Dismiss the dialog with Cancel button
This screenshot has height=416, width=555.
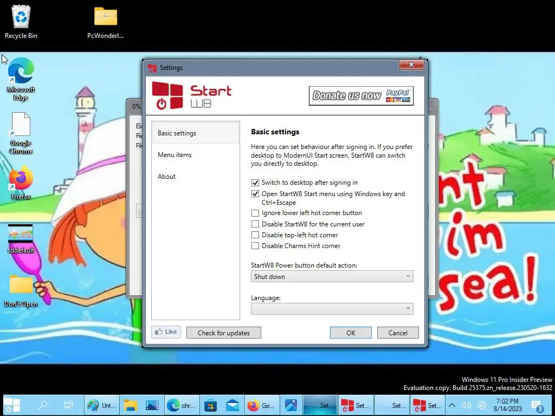click(398, 333)
